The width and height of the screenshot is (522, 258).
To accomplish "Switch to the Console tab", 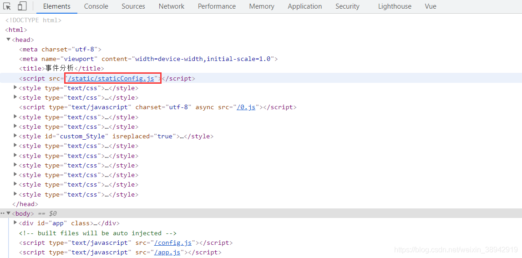I will click(x=96, y=6).
